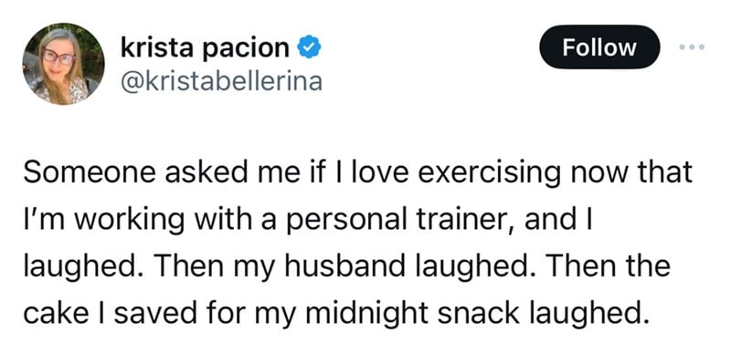Viewport: 731px width, 353px height.
Task: Visit the @kristabellerina handle link
Action: click(221, 81)
